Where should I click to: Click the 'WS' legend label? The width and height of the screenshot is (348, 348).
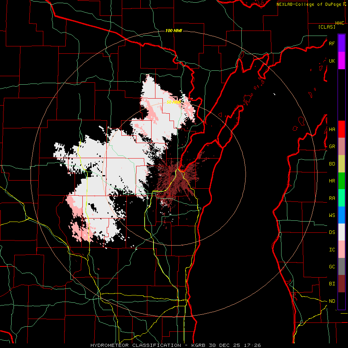tap(332, 215)
